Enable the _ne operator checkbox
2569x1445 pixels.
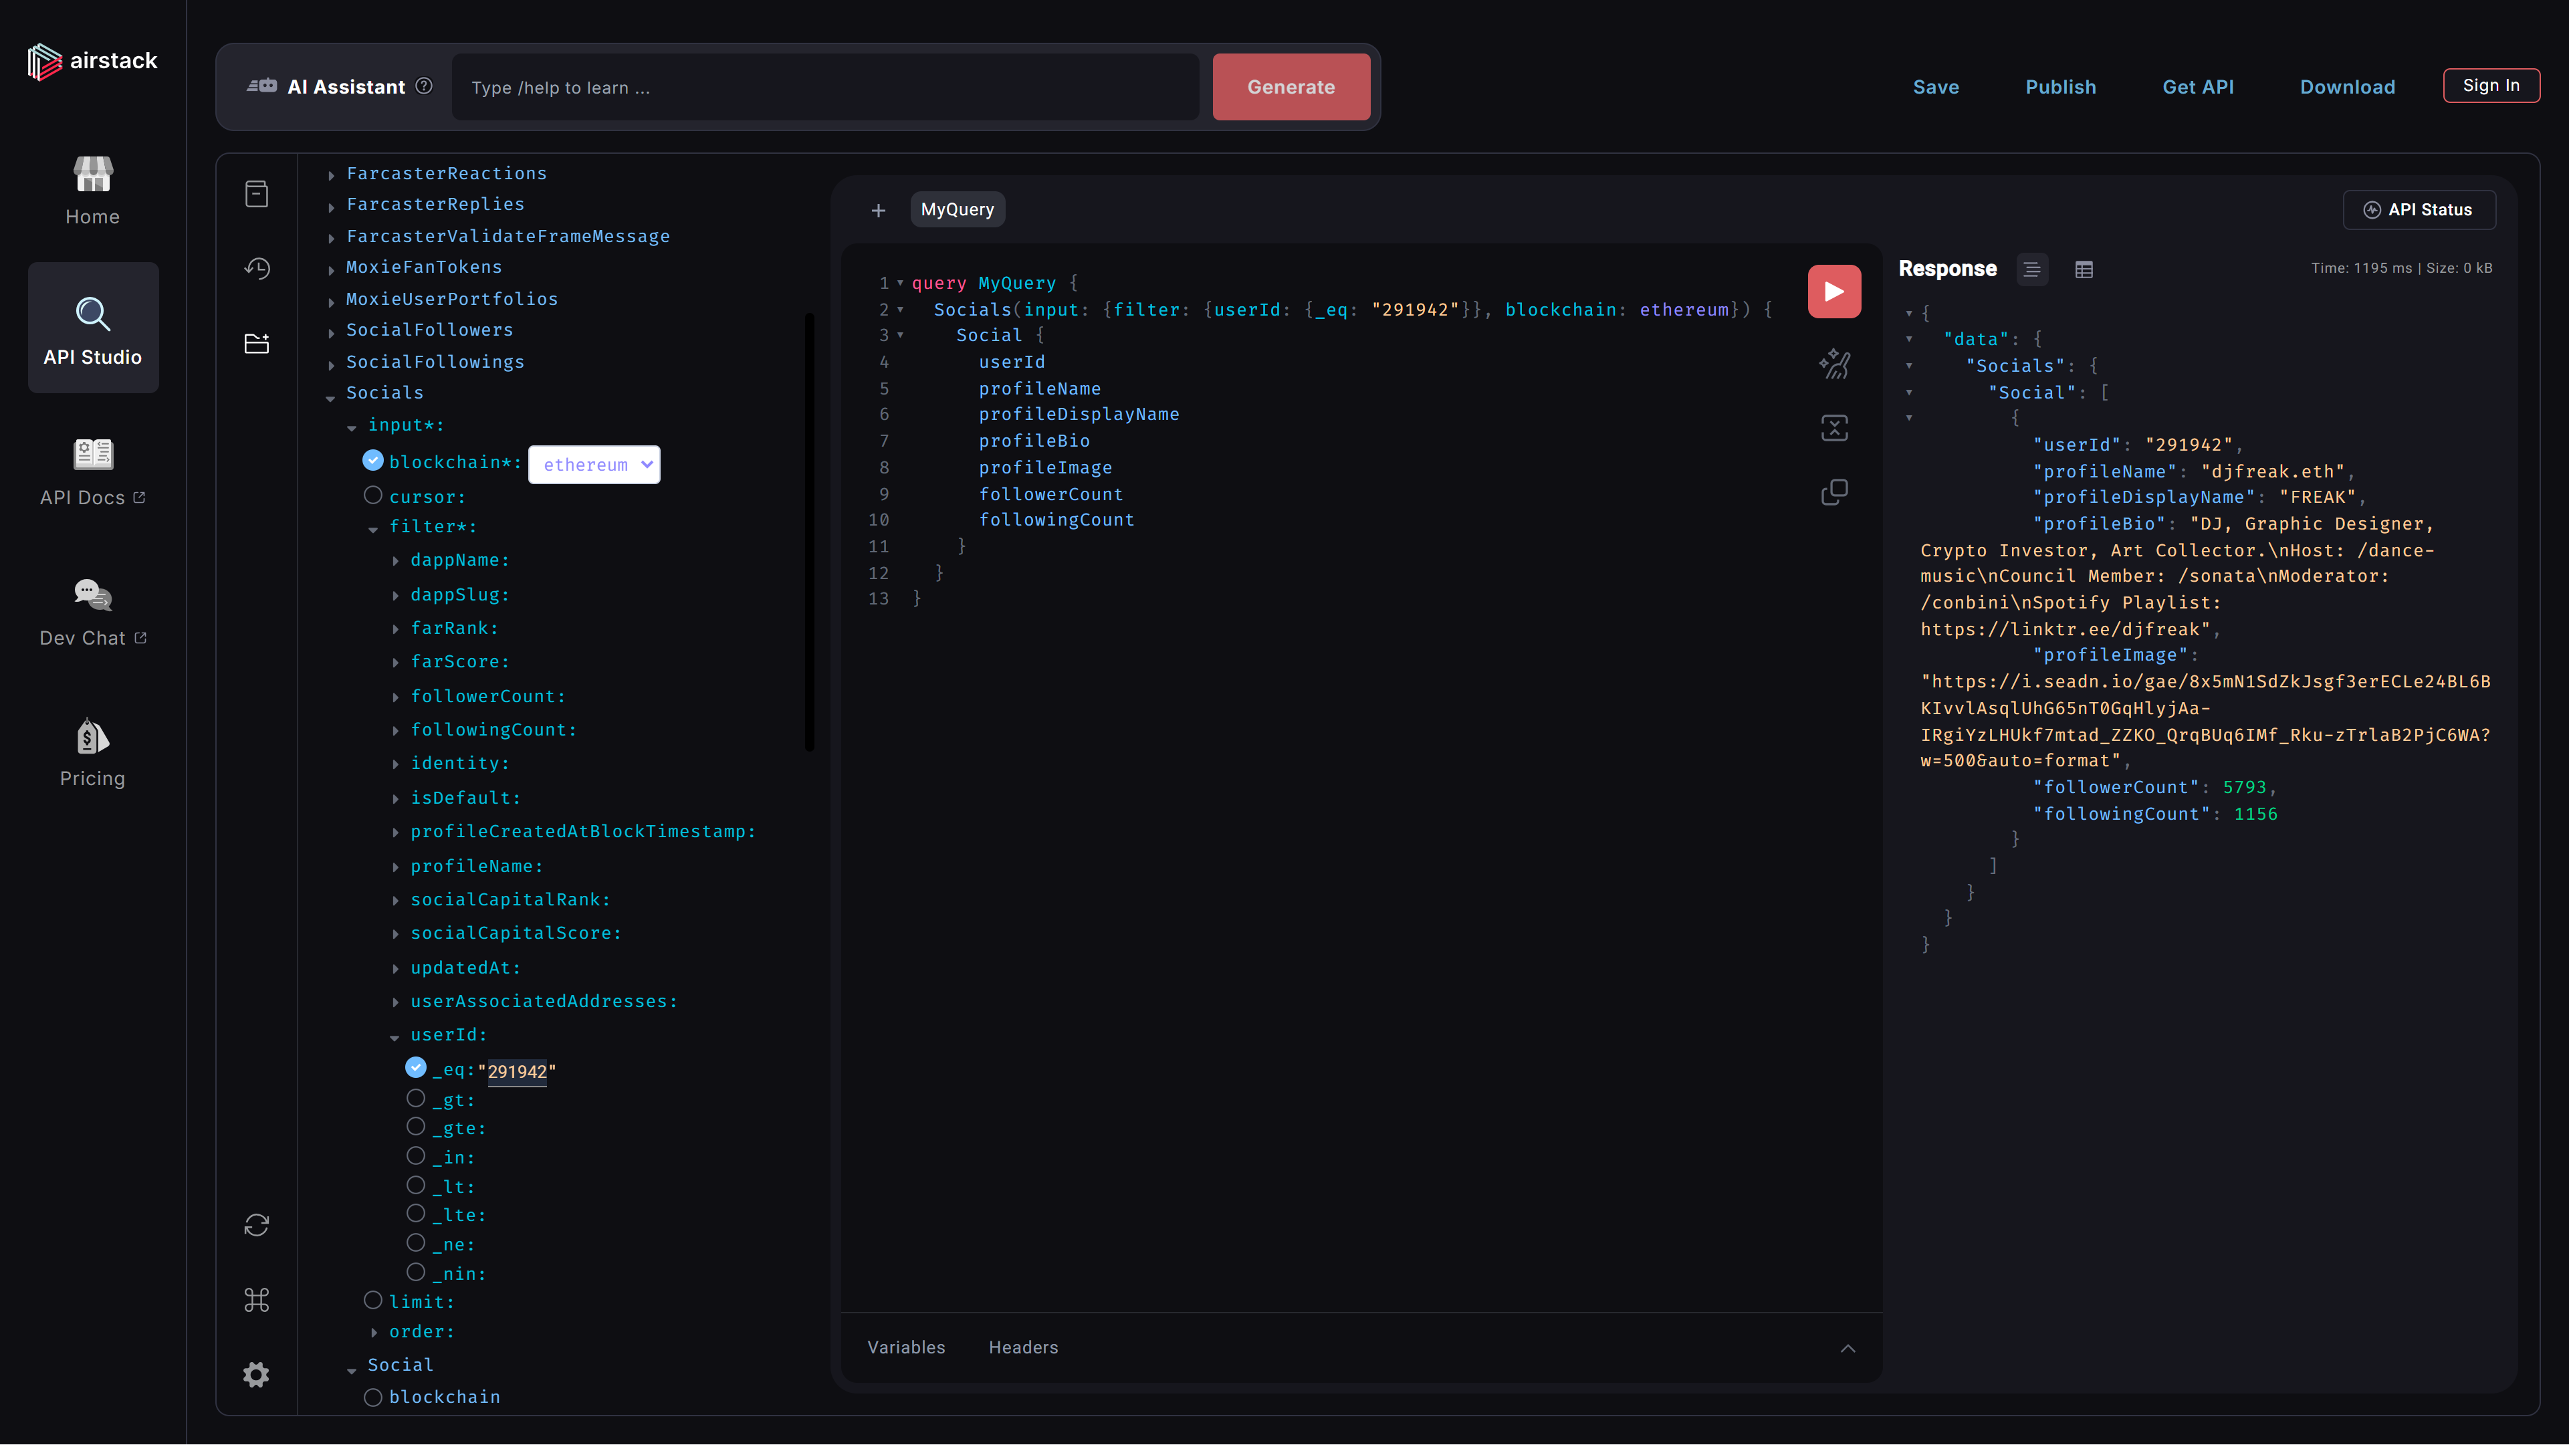click(x=416, y=1242)
